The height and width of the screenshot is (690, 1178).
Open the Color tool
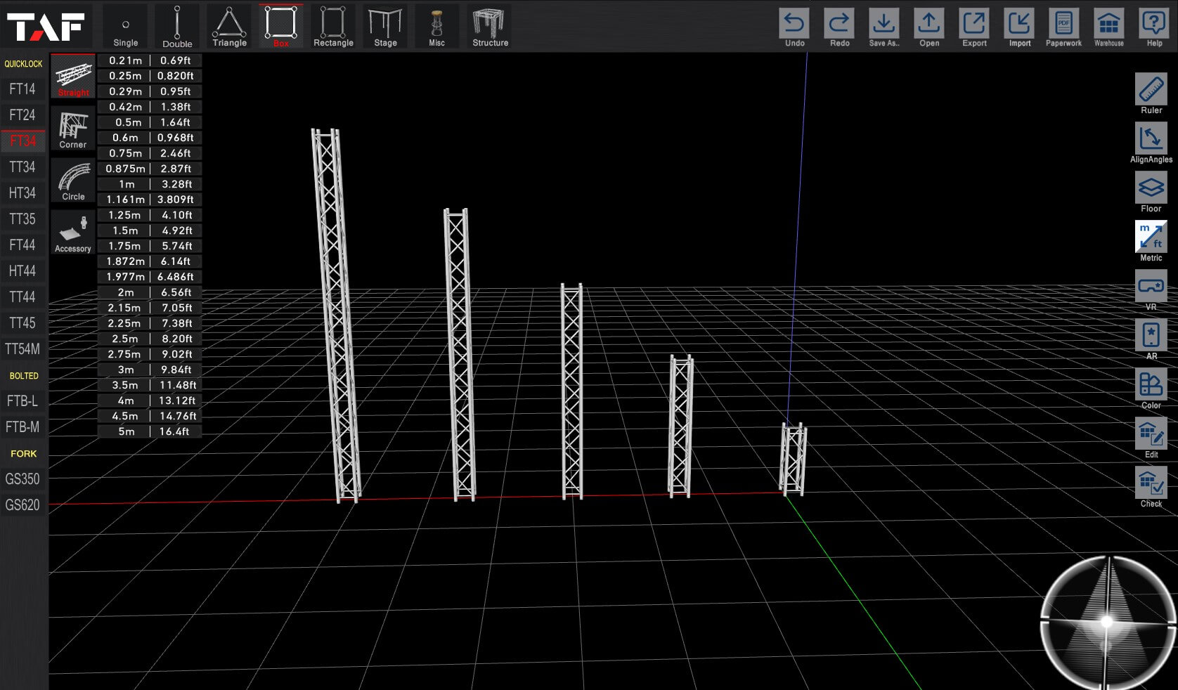(x=1151, y=389)
